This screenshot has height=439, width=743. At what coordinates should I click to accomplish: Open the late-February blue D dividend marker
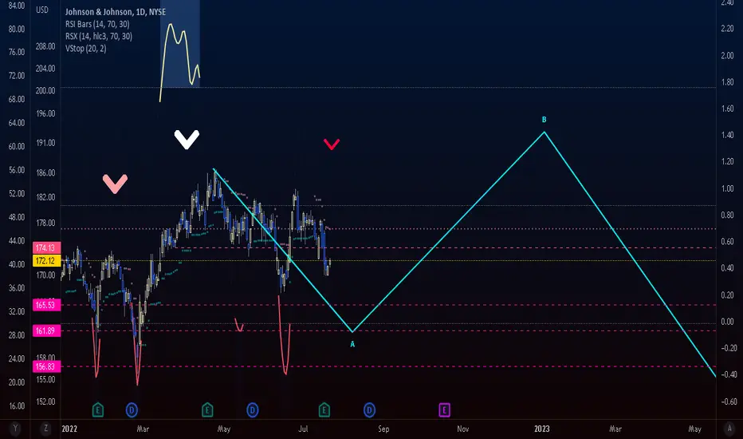coord(132,409)
